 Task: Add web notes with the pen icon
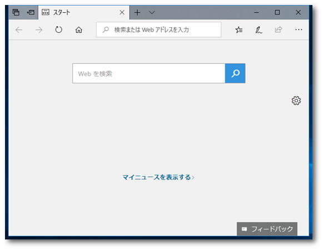pyautogui.click(x=259, y=30)
